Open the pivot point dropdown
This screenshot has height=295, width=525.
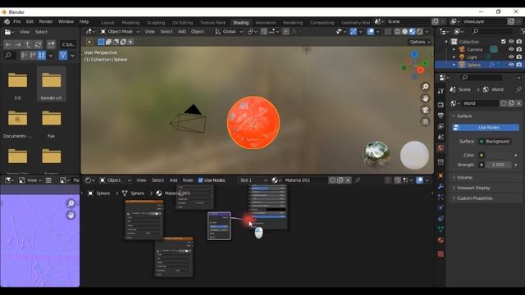click(x=253, y=32)
